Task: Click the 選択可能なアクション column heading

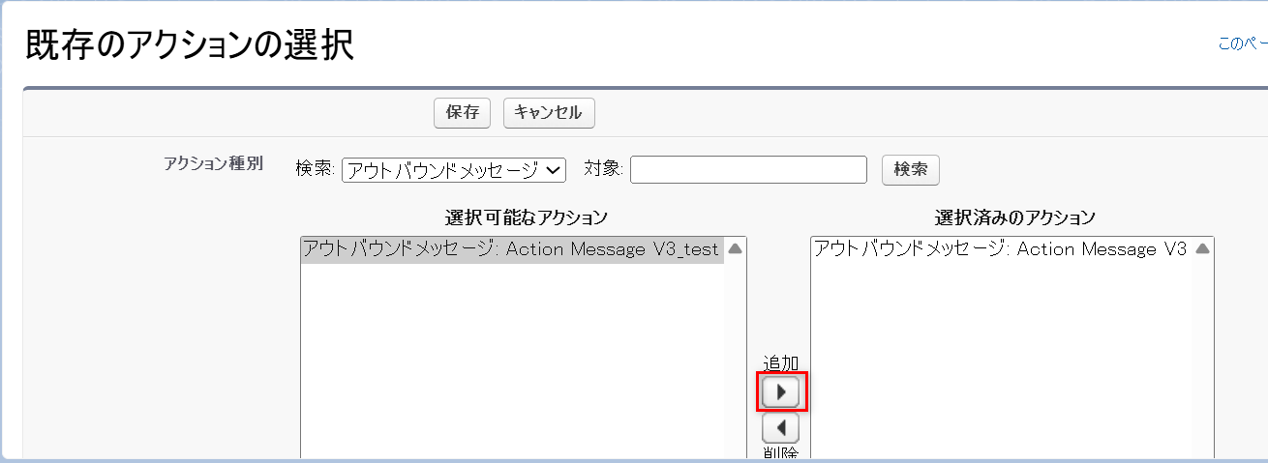Action: coord(526,217)
